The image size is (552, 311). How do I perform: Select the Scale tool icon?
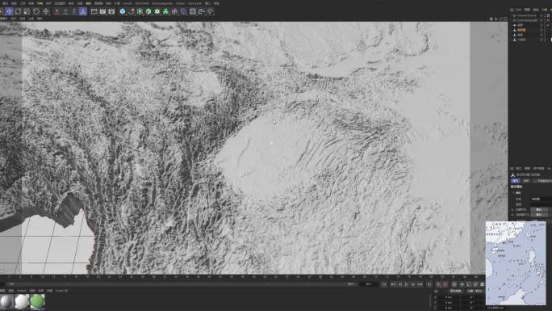click(27, 11)
